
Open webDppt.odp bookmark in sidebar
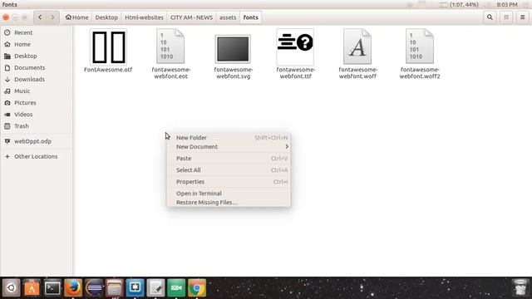[x=36, y=141]
